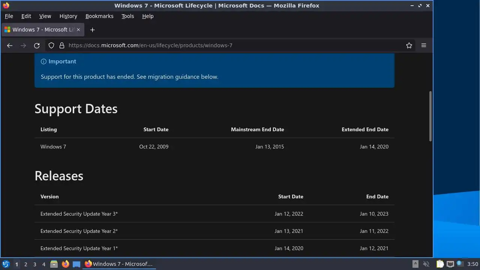Click the Jan 11, 2022 end date

click(374, 231)
